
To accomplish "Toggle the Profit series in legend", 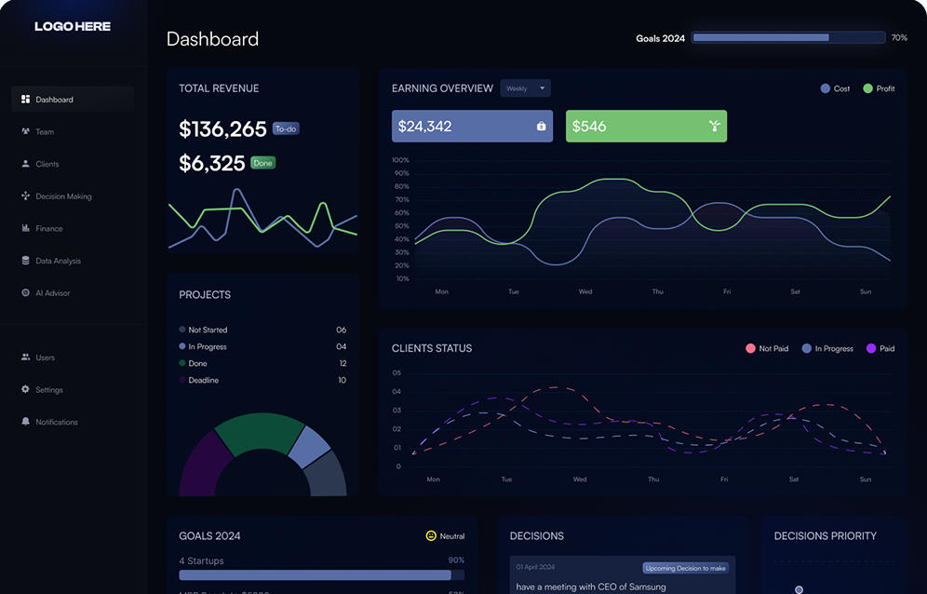I will point(878,88).
